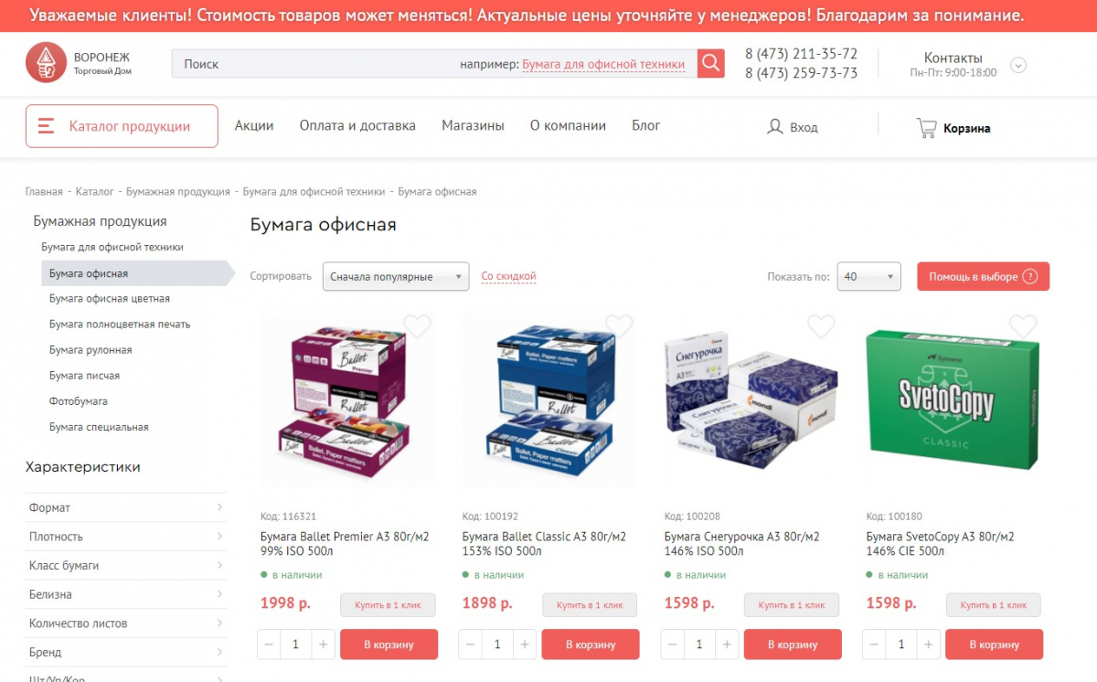Toggle favorite heart on Снегурочка paper
The image size is (1097, 682).
coord(821,326)
